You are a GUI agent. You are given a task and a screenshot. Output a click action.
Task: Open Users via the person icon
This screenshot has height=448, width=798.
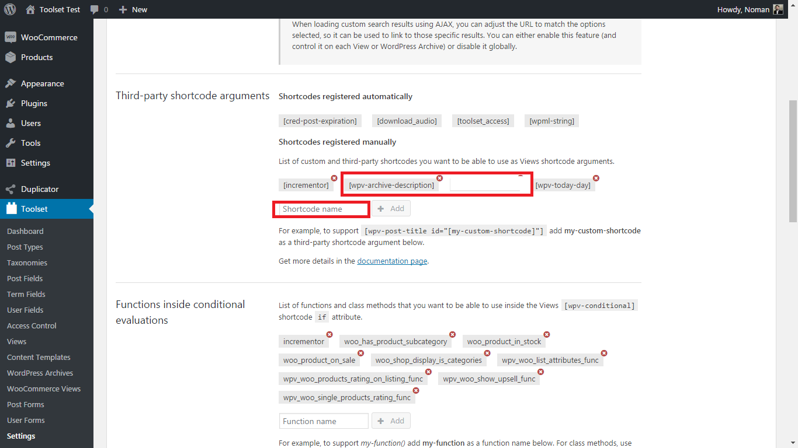tap(11, 123)
